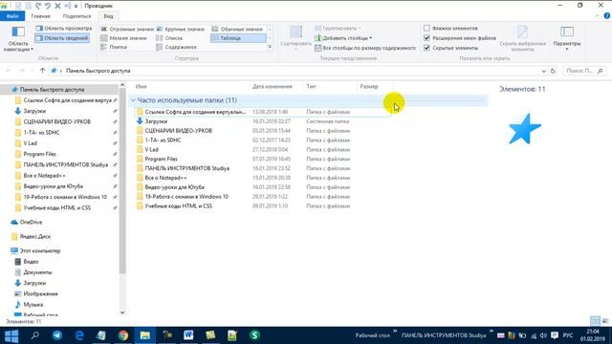
Task: Select Extra large icons (Огромные значки) layout
Action: (127, 30)
